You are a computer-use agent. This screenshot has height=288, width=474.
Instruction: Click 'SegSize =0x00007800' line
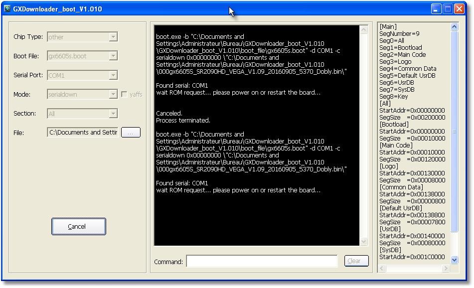(412, 222)
